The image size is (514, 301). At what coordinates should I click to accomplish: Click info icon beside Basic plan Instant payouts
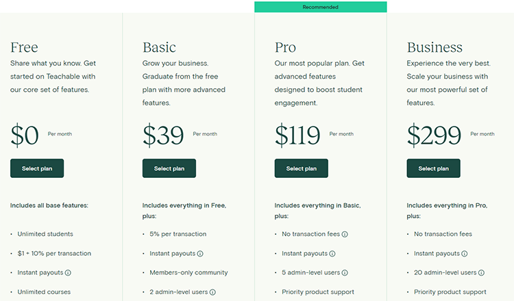tap(200, 254)
